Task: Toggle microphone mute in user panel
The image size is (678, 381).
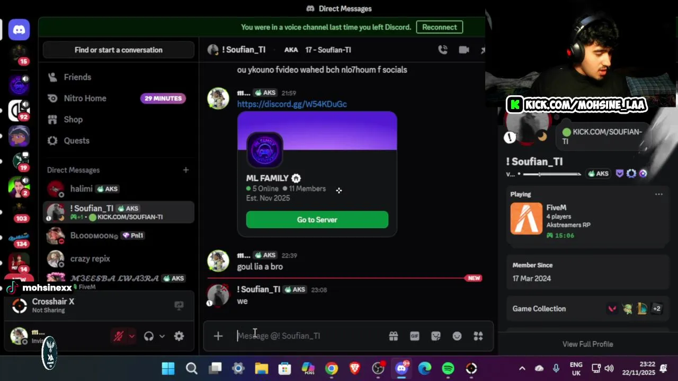Action: tap(119, 336)
